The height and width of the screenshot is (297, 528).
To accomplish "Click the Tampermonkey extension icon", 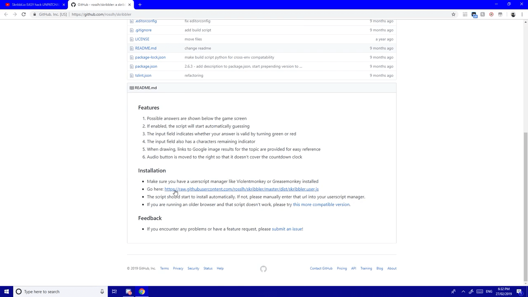I will [500, 14].
